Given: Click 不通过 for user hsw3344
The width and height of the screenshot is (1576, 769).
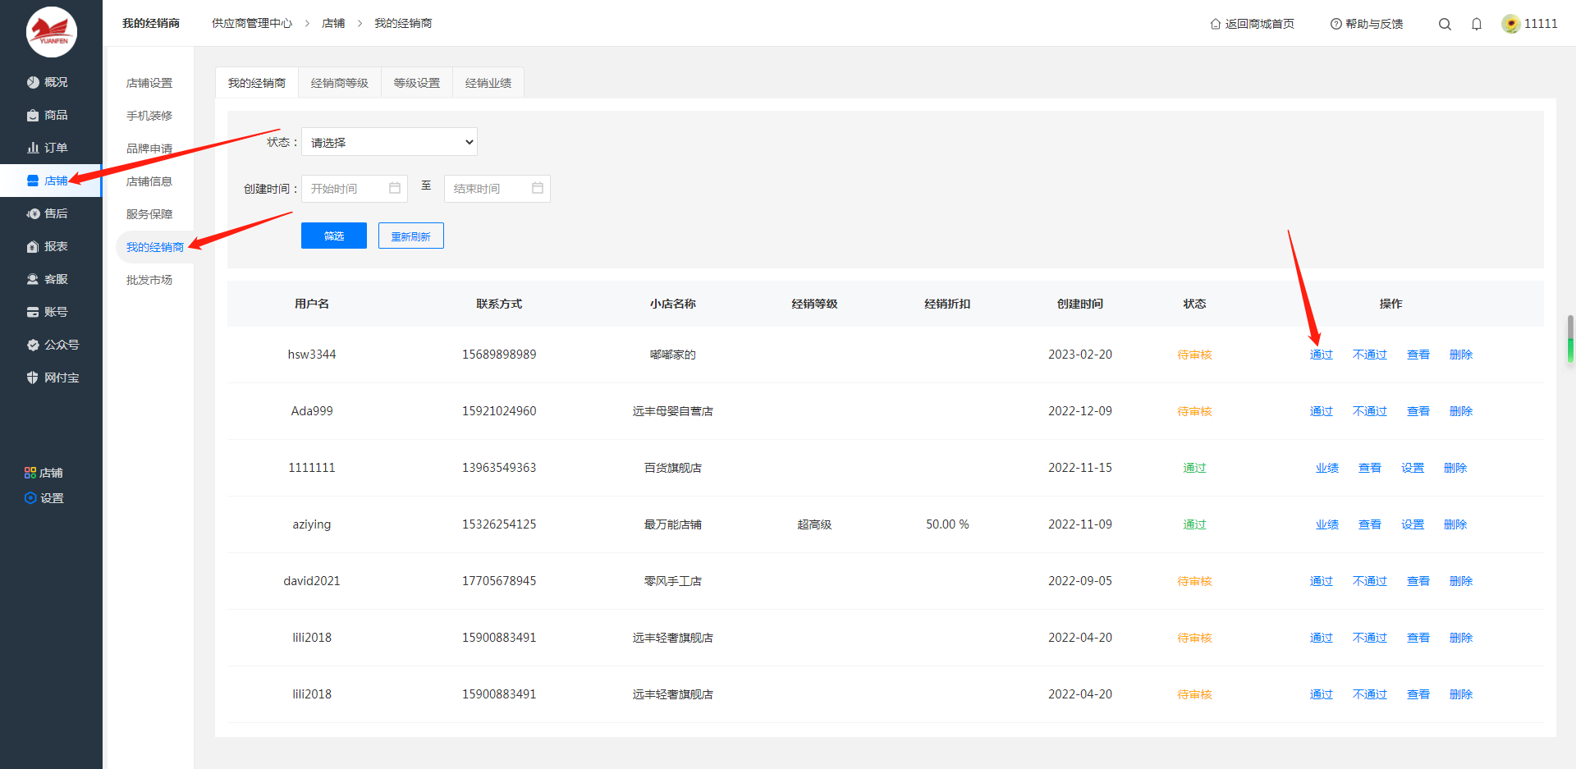Looking at the screenshot, I should click(x=1370, y=355).
